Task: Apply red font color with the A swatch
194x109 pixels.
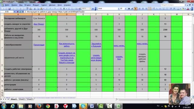Action: click(x=188, y=9)
